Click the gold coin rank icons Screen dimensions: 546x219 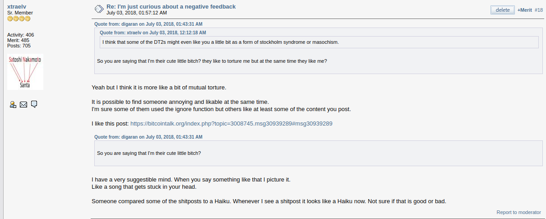pos(19,19)
